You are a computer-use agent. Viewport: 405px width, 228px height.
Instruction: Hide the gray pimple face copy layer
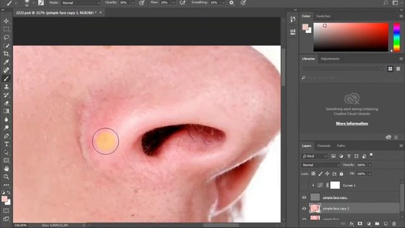pyautogui.click(x=304, y=197)
